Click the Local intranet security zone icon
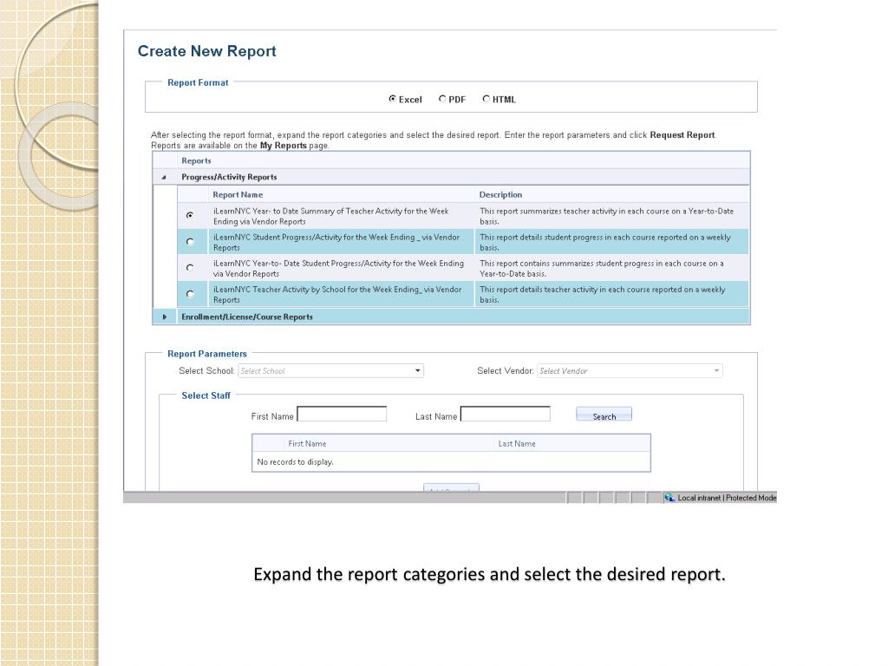The width and height of the screenshot is (888, 666). click(x=669, y=498)
